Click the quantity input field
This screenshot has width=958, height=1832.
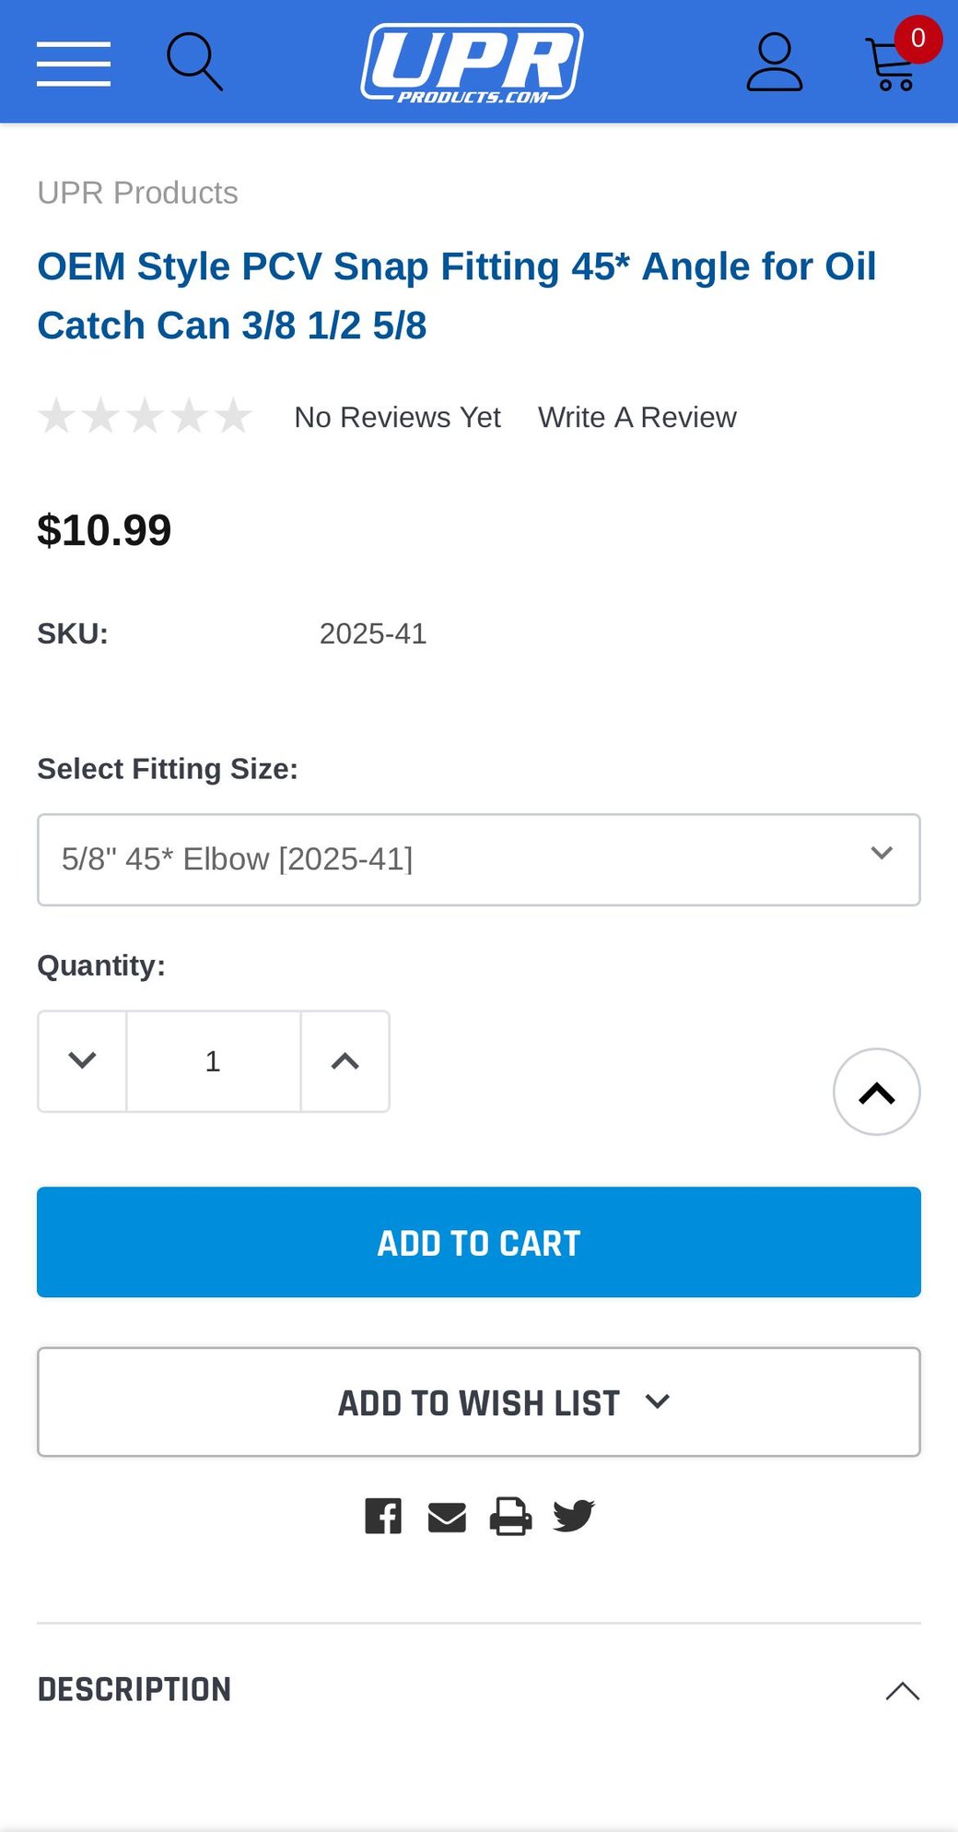coord(213,1061)
